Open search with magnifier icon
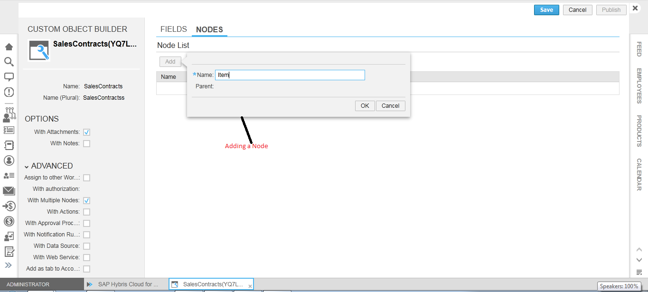Viewport: 648px width, 292px height. (9, 61)
